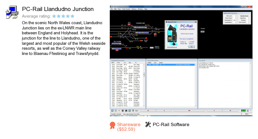Click the 7B52 train label near Chester
The height and width of the screenshot is (139, 258).
(203, 32)
